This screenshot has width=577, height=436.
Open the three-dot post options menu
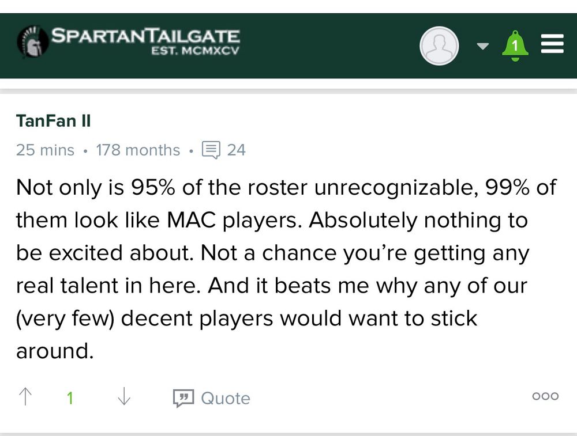click(x=545, y=396)
